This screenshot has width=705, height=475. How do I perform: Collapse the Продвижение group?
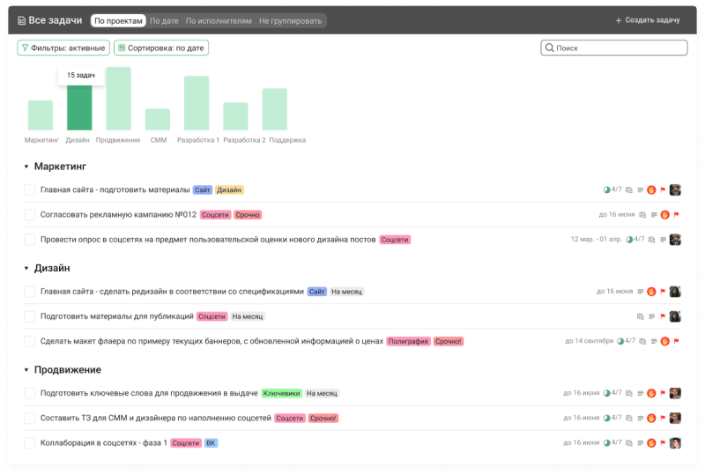tap(26, 370)
